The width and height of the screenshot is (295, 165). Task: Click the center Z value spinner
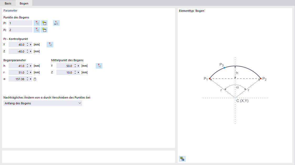pyautogui.click(x=75, y=73)
